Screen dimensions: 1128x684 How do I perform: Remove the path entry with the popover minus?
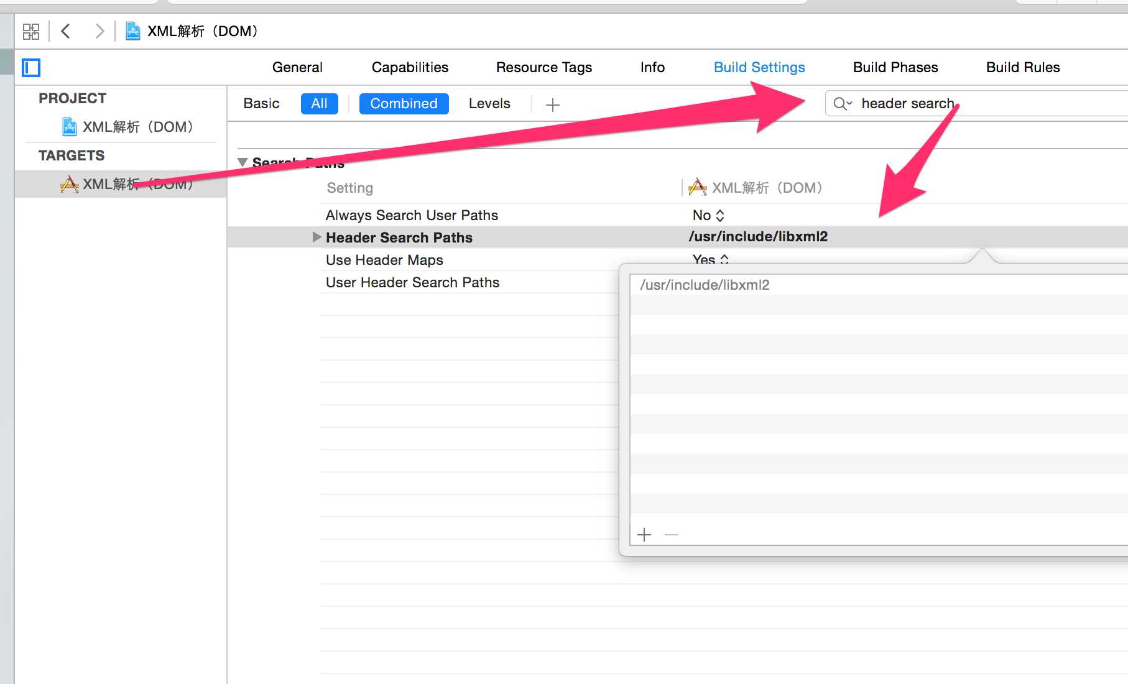(671, 534)
